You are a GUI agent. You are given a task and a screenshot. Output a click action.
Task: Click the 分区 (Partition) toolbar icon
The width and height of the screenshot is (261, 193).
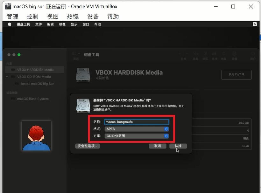pos(205,54)
